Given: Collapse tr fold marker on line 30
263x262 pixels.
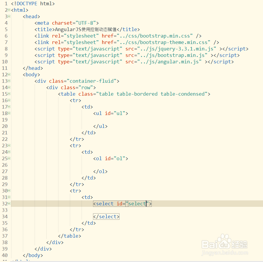Looking at the screenshot, I should [x=9, y=191].
